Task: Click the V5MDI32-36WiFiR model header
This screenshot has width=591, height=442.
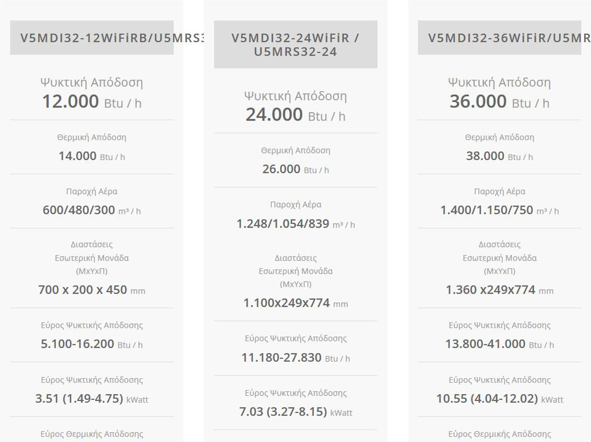Action: [499, 38]
